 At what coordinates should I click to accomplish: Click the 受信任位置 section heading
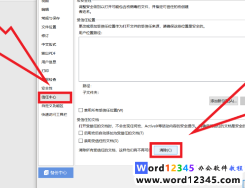click(86, 20)
